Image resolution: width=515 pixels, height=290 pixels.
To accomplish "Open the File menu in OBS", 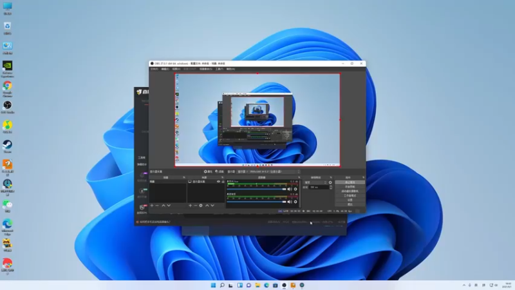I will pyautogui.click(x=154, y=69).
